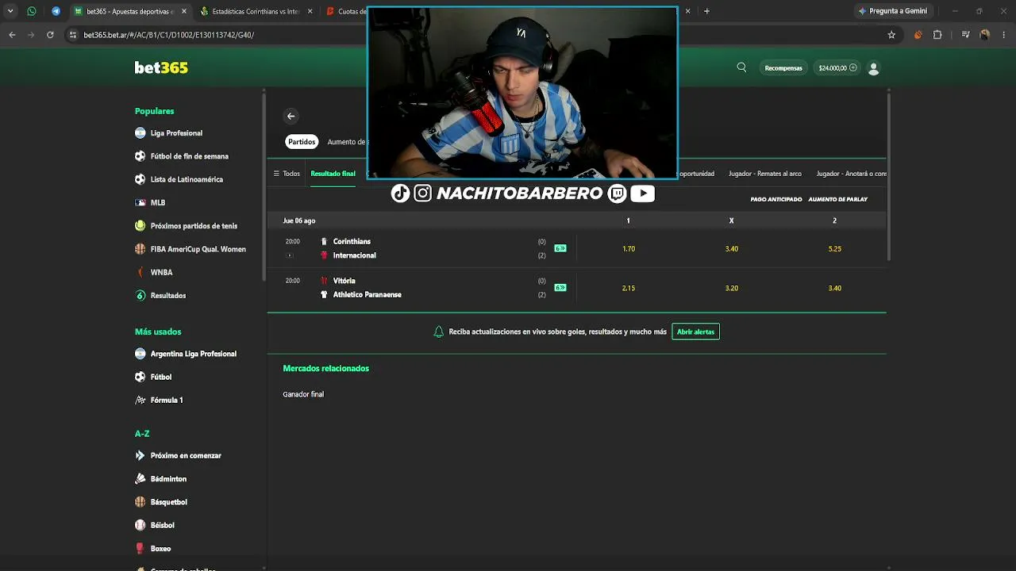Select Corinthians home win odds 1.70
Image resolution: width=1016 pixels, height=571 pixels.
629,248
